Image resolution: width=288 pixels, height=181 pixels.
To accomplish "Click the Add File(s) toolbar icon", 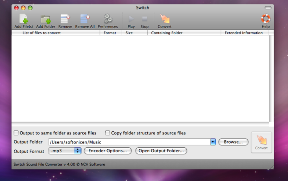I will pyautogui.click(x=24, y=19).
